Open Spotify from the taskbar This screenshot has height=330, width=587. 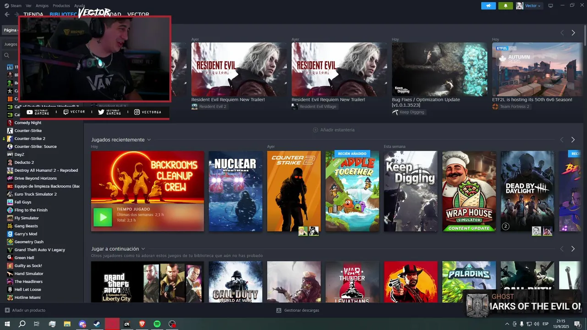coord(157,324)
